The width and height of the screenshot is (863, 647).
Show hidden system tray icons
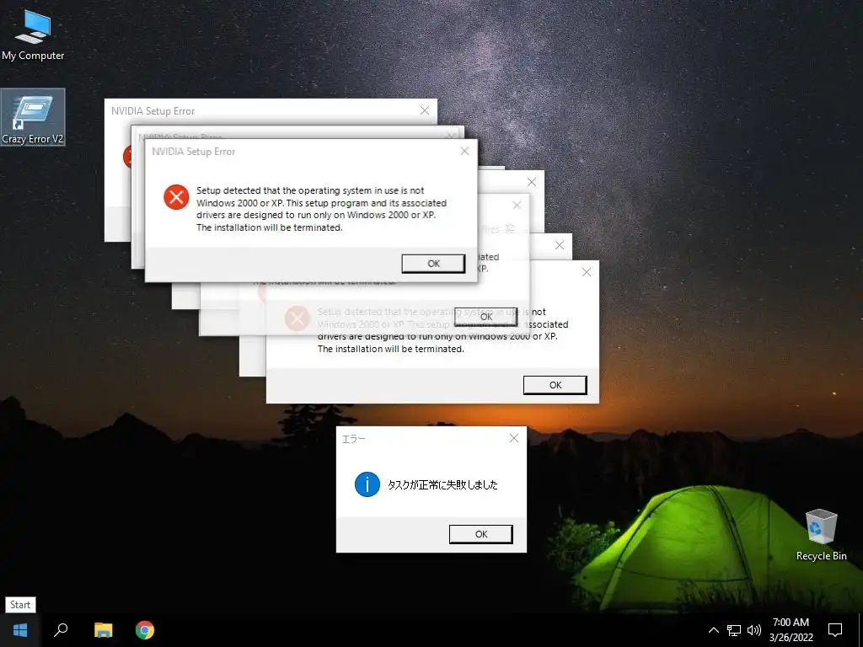coord(713,630)
